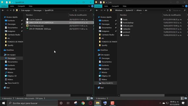Open Disco local (C:) in etc window sidebar
This screenshot has width=188, height=106.
point(106,83)
